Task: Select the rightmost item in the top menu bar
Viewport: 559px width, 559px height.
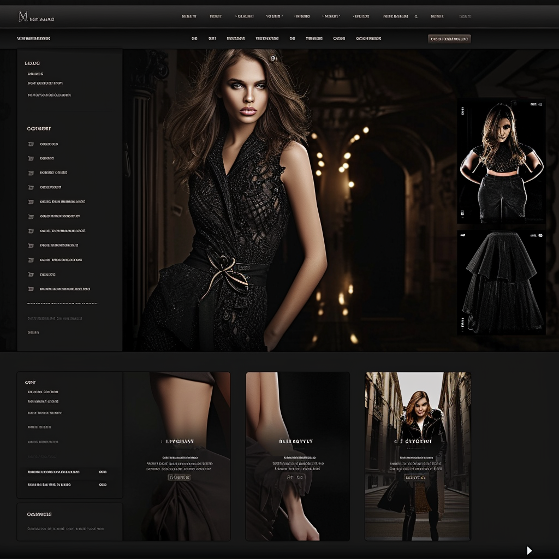Action: point(465,16)
